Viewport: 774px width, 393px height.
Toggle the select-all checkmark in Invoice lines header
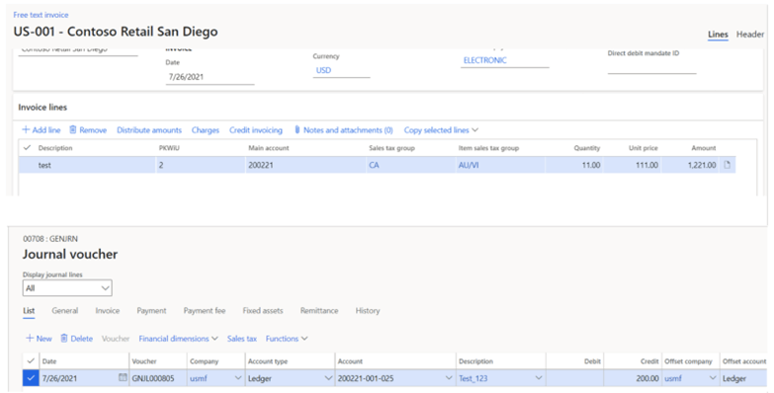coord(27,147)
